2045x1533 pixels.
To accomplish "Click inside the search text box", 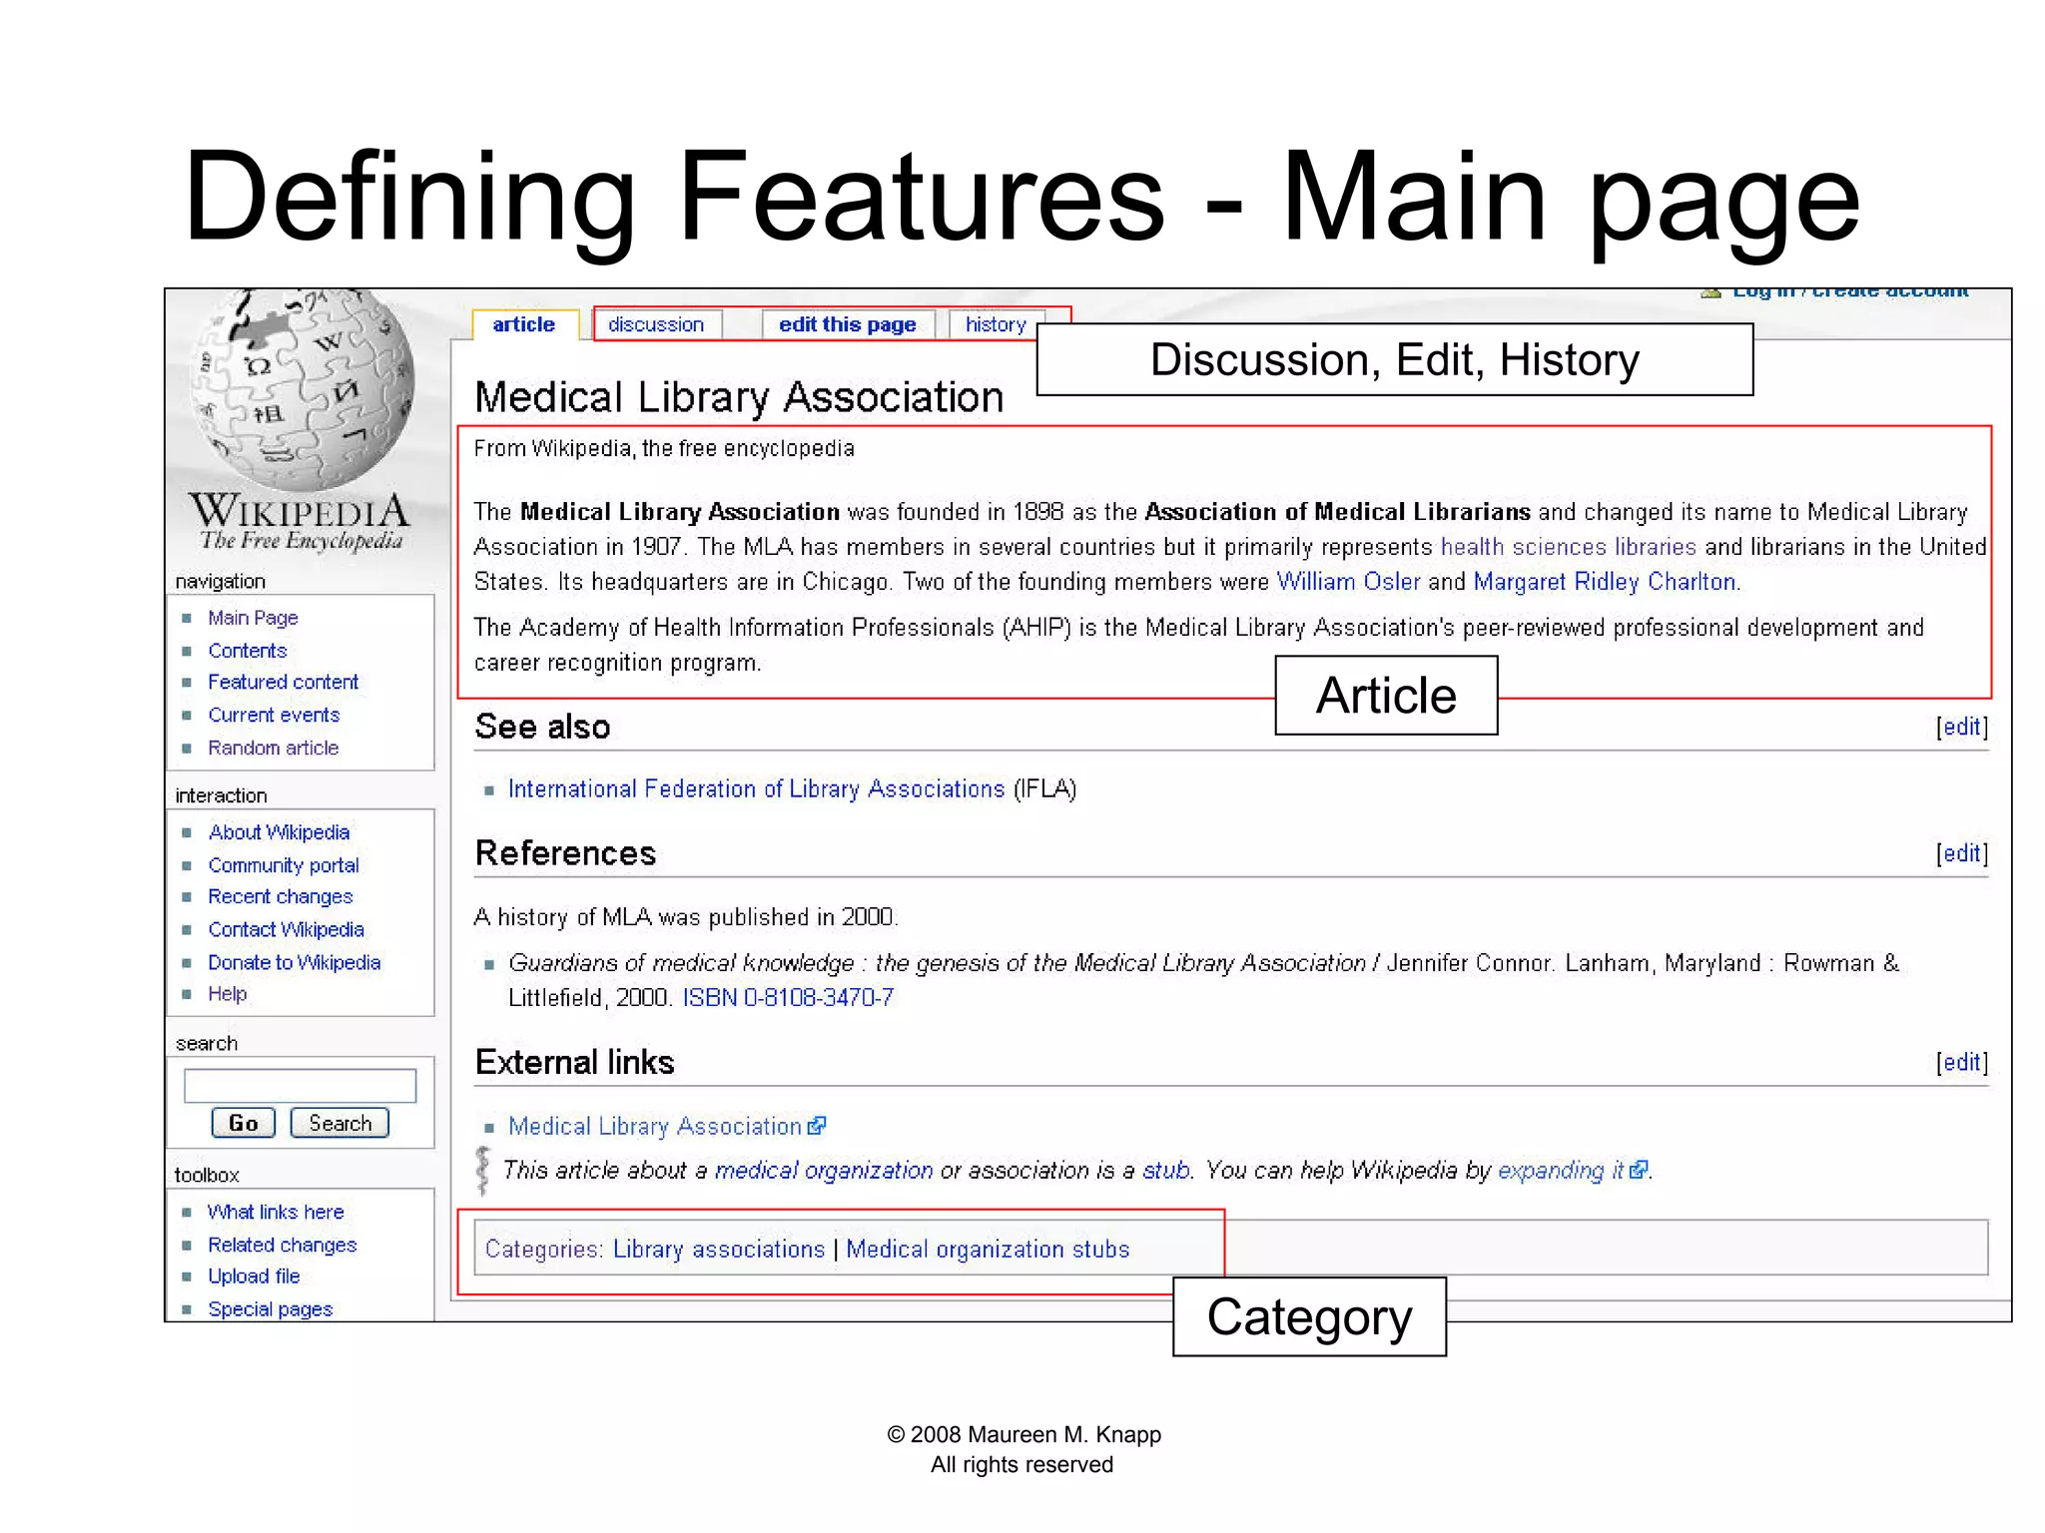I will pos(300,1085).
